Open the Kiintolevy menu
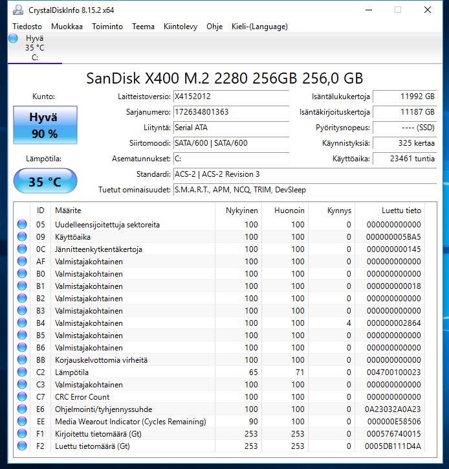 coord(181,27)
